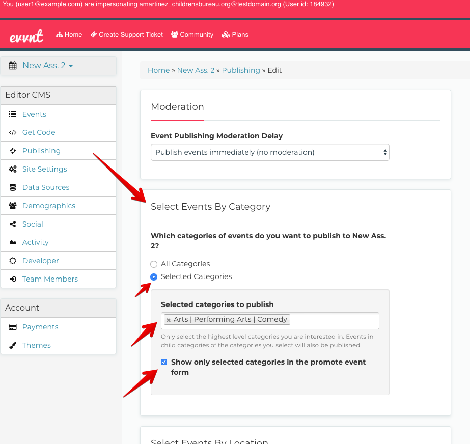
Task: Open Events in the Editor CMS sidebar
Action: [x=34, y=114]
